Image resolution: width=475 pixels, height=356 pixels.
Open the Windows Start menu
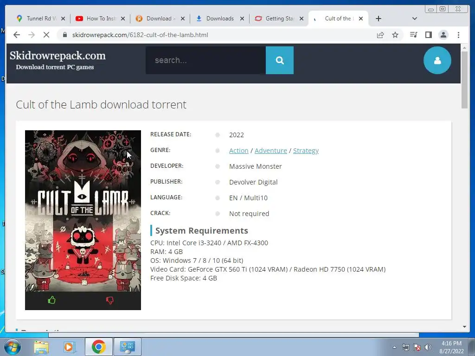point(13,347)
